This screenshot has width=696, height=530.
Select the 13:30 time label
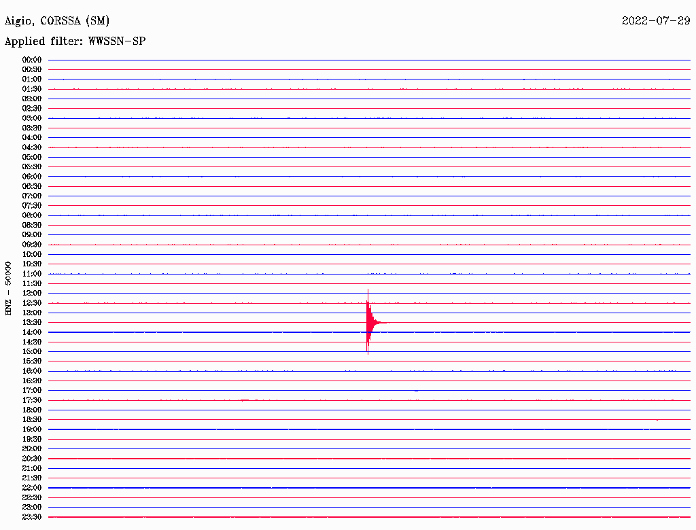coord(32,323)
